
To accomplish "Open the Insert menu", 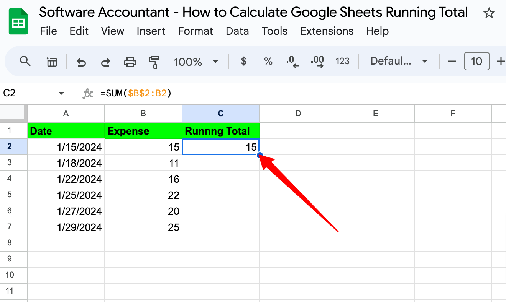I will coord(151,31).
